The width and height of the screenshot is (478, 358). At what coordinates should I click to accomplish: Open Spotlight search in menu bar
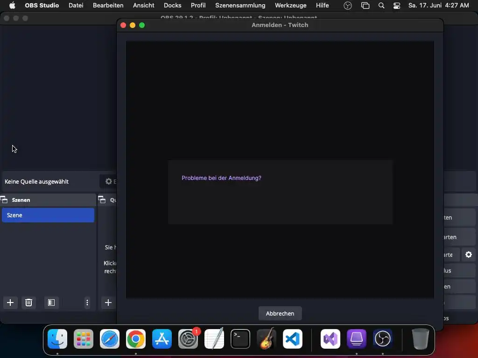[381, 6]
